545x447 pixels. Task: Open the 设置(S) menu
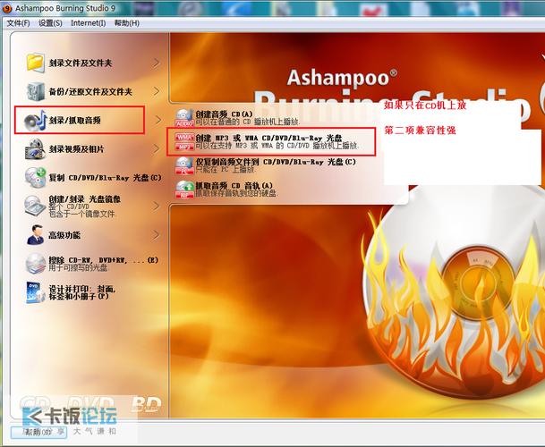[x=50, y=23]
